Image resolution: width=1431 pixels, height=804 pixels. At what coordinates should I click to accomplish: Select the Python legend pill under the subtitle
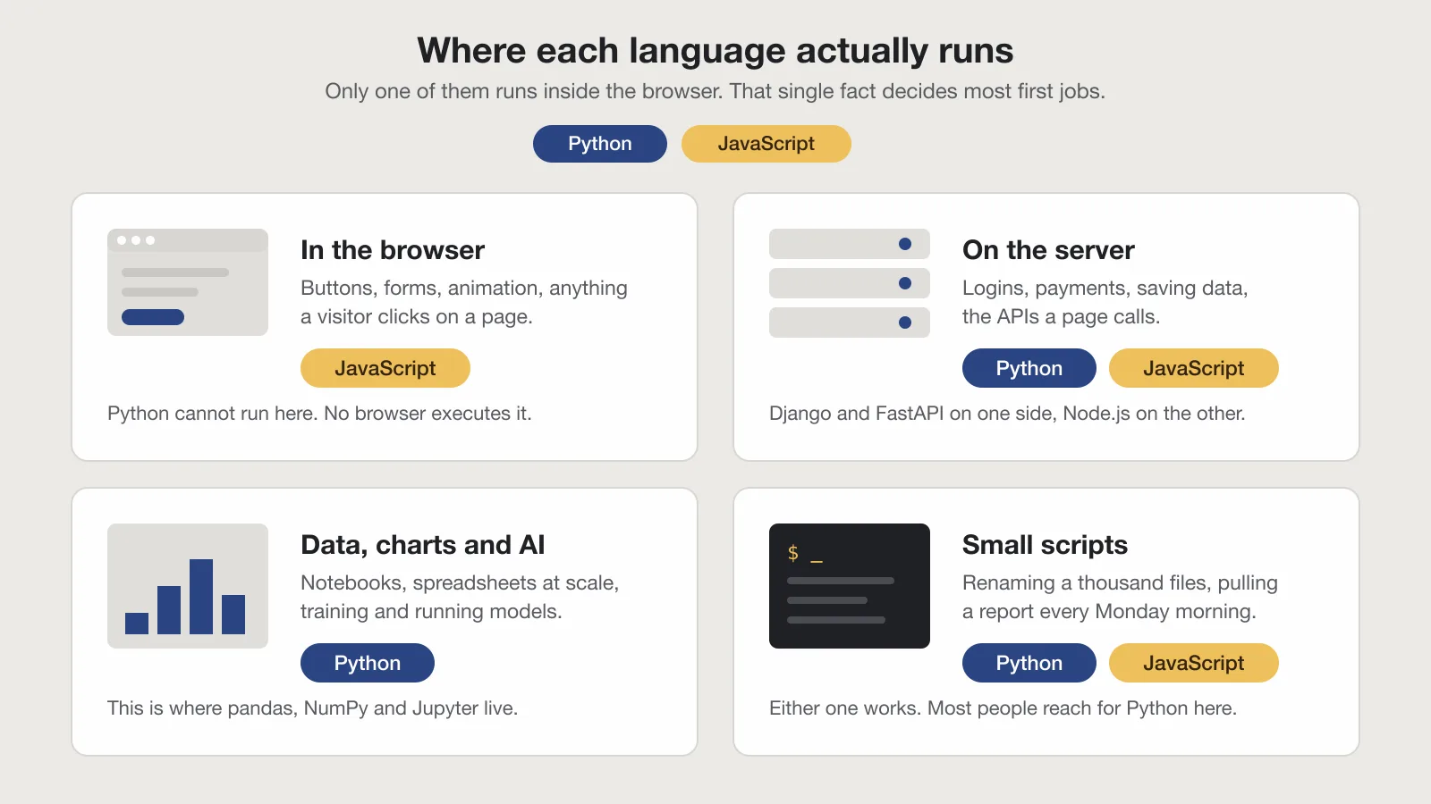(600, 144)
